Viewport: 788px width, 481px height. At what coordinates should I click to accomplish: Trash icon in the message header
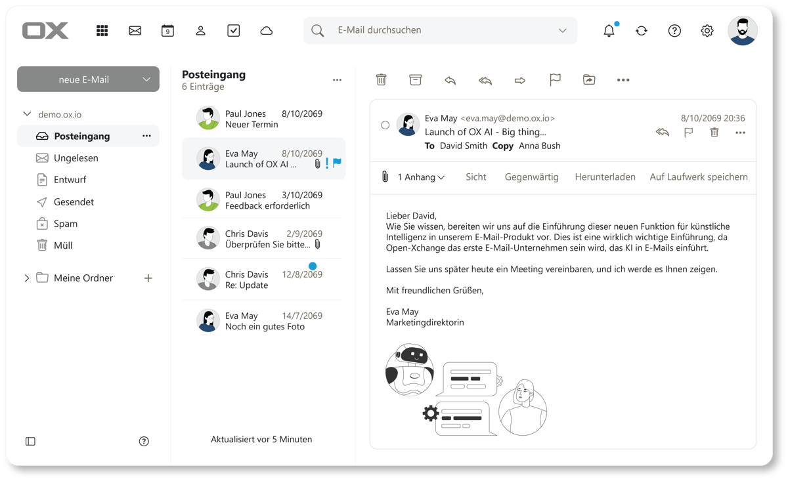pyautogui.click(x=714, y=133)
